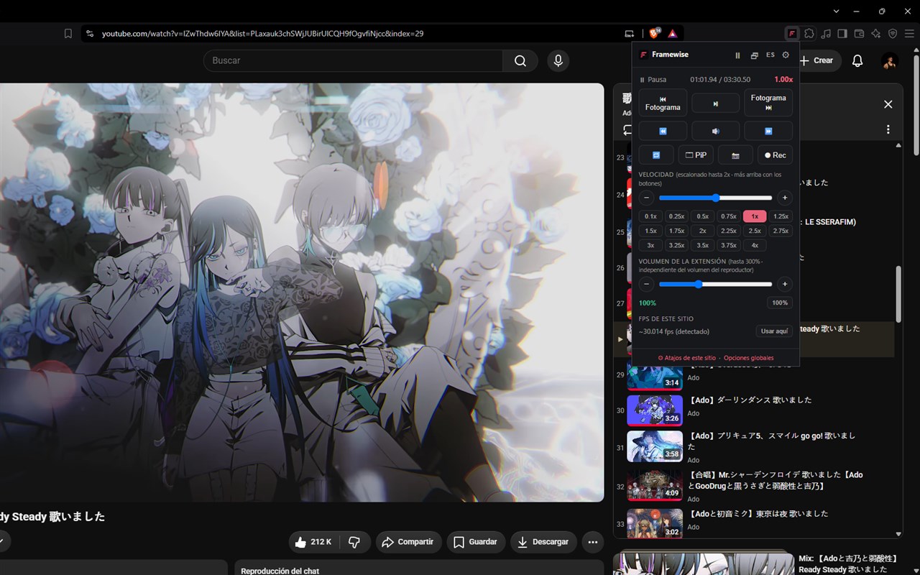920x575 pixels.
Task: Open the Brave VPN shield icon
Action: (x=893, y=33)
